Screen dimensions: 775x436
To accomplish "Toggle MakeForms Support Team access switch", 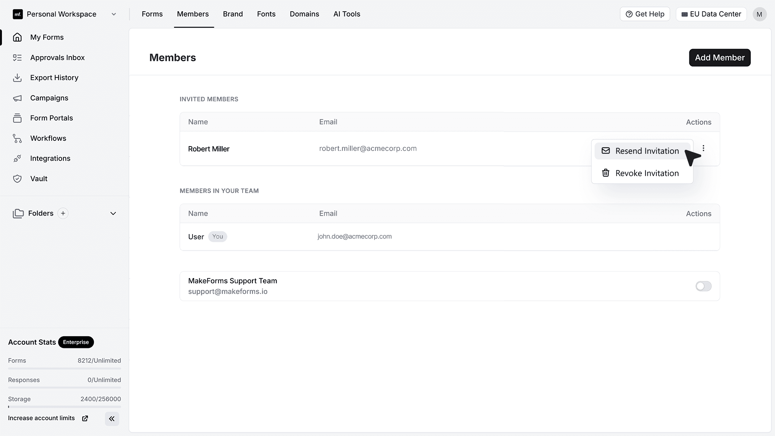I will pos(704,286).
